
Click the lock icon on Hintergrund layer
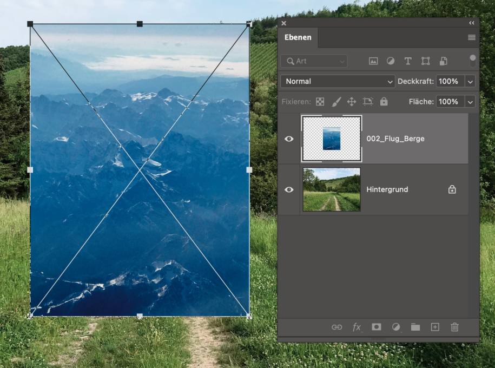click(x=452, y=189)
